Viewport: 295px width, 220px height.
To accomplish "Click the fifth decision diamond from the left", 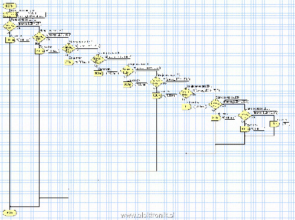I will click(x=127, y=70).
